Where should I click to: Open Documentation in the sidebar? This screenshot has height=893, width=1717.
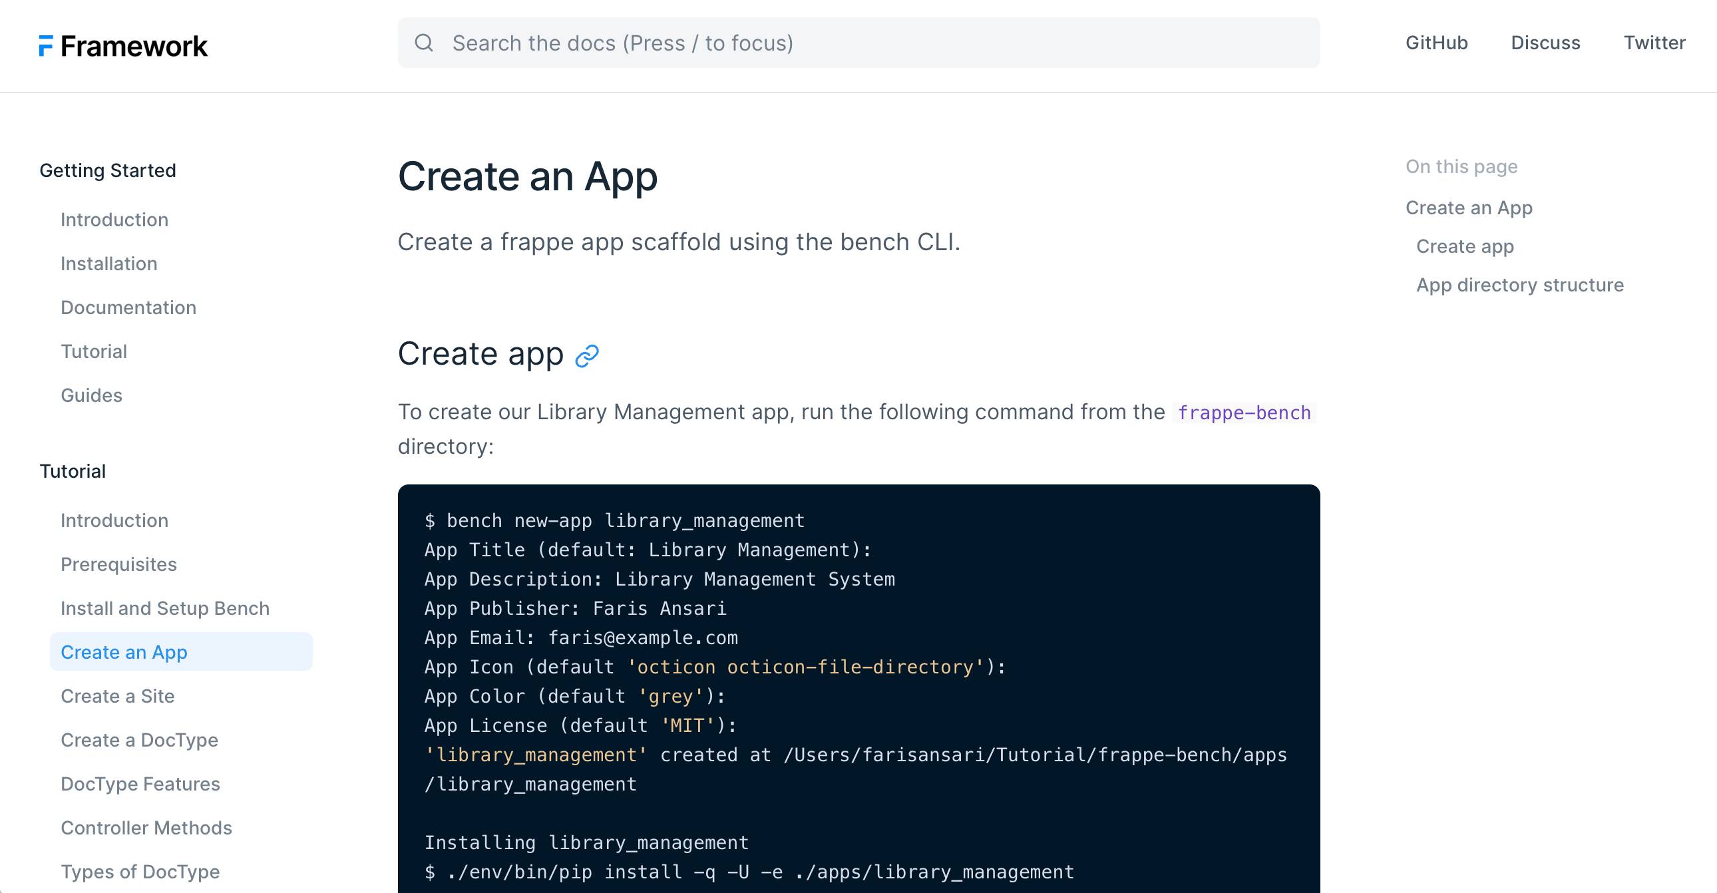click(128, 308)
